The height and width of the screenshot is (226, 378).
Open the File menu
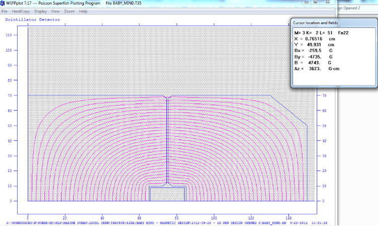(x=5, y=11)
